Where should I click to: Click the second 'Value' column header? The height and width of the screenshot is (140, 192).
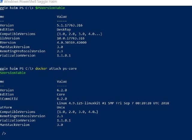62,81
